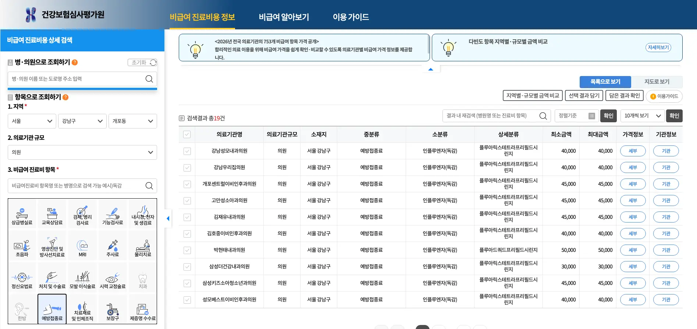697x329 pixels.
Task: Select the 영상진단 및 방사선치료료 icon
Action: click(52, 246)
